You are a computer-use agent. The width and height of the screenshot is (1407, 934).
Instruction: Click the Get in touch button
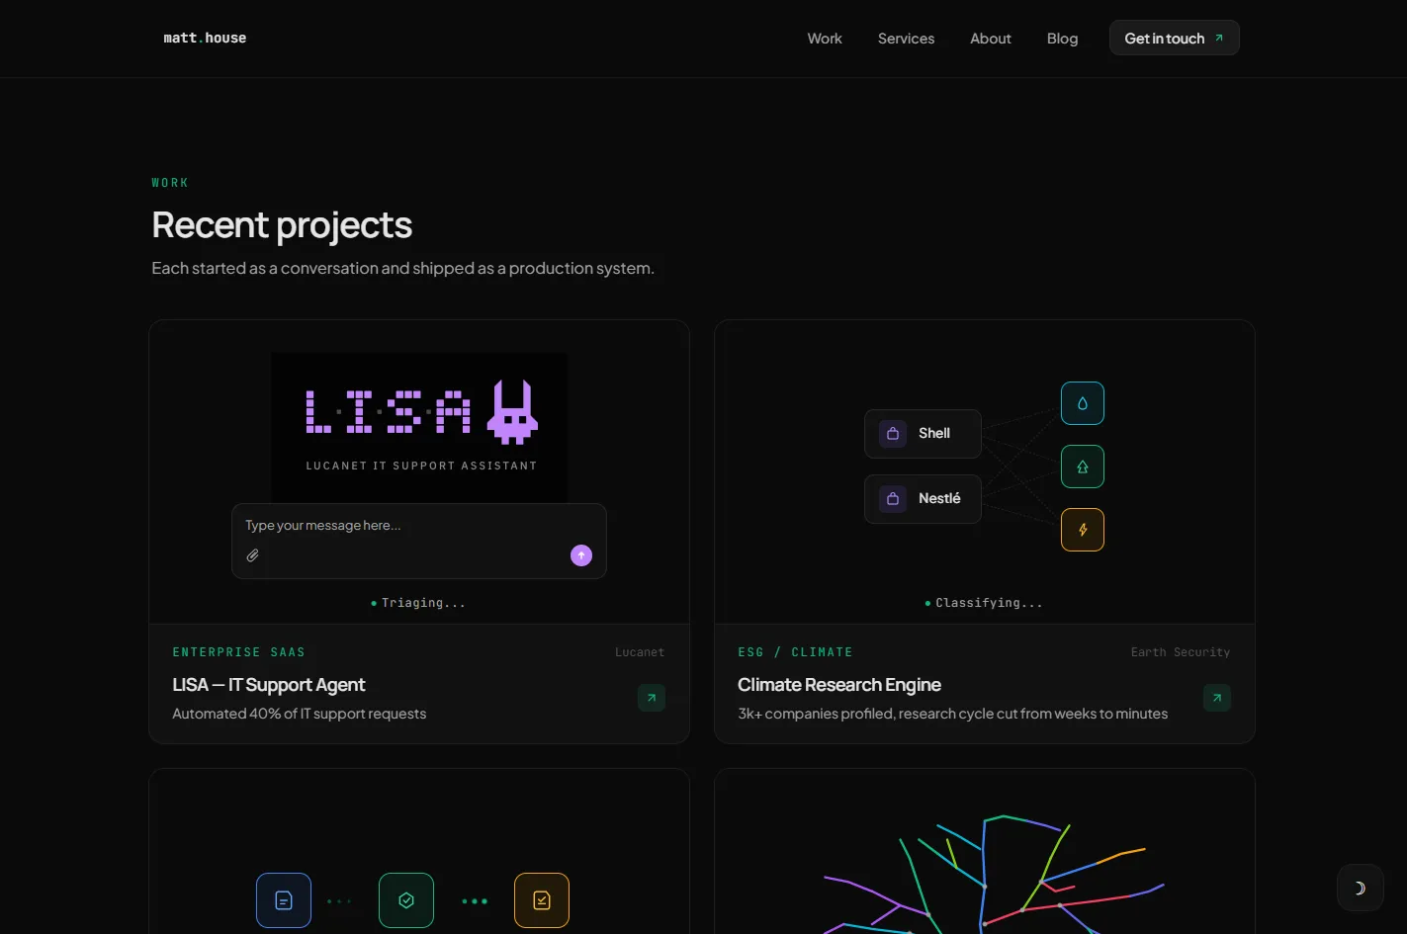pyautogui.click(x=1174, y=38)
